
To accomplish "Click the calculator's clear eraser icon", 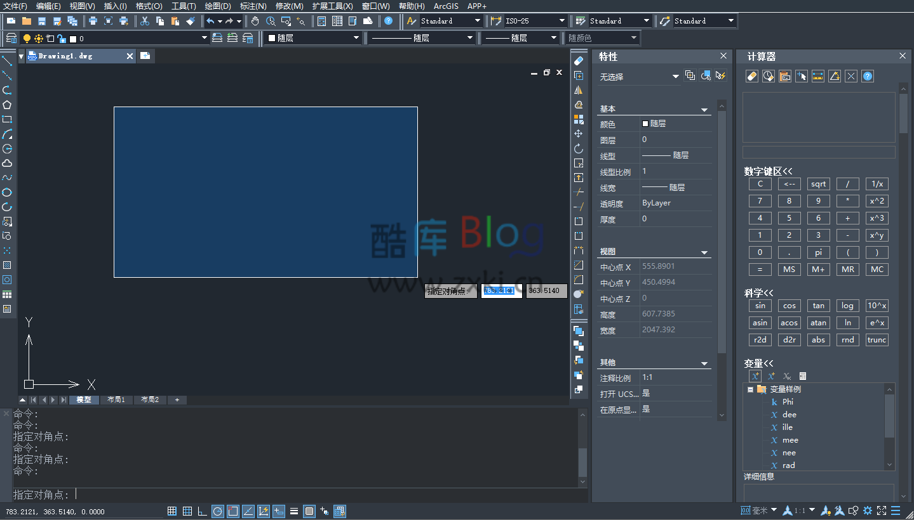I will [x=751, y=76].
